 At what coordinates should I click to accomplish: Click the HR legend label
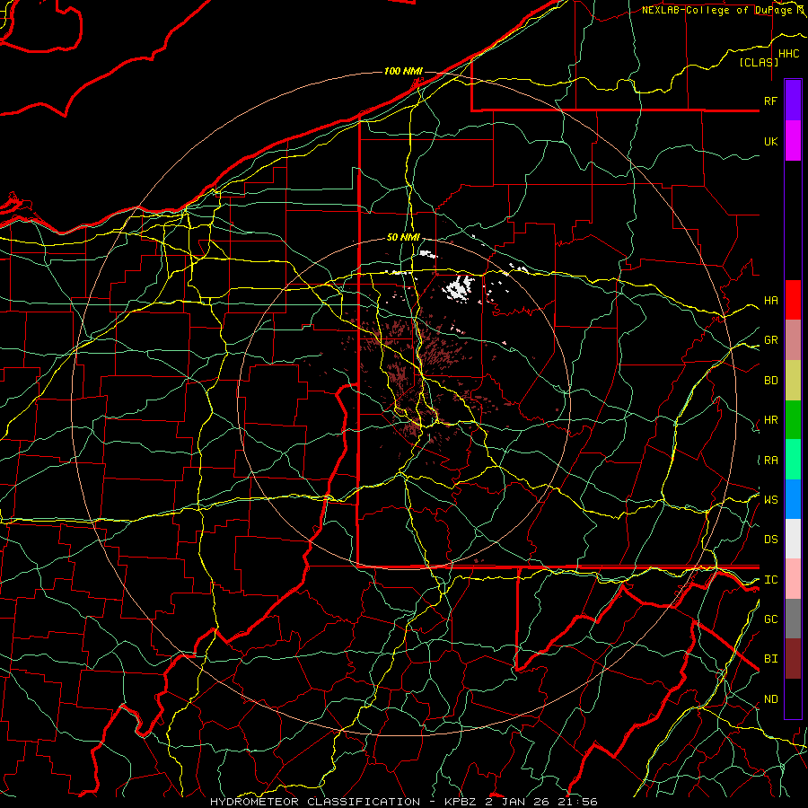tap(770, 420)
